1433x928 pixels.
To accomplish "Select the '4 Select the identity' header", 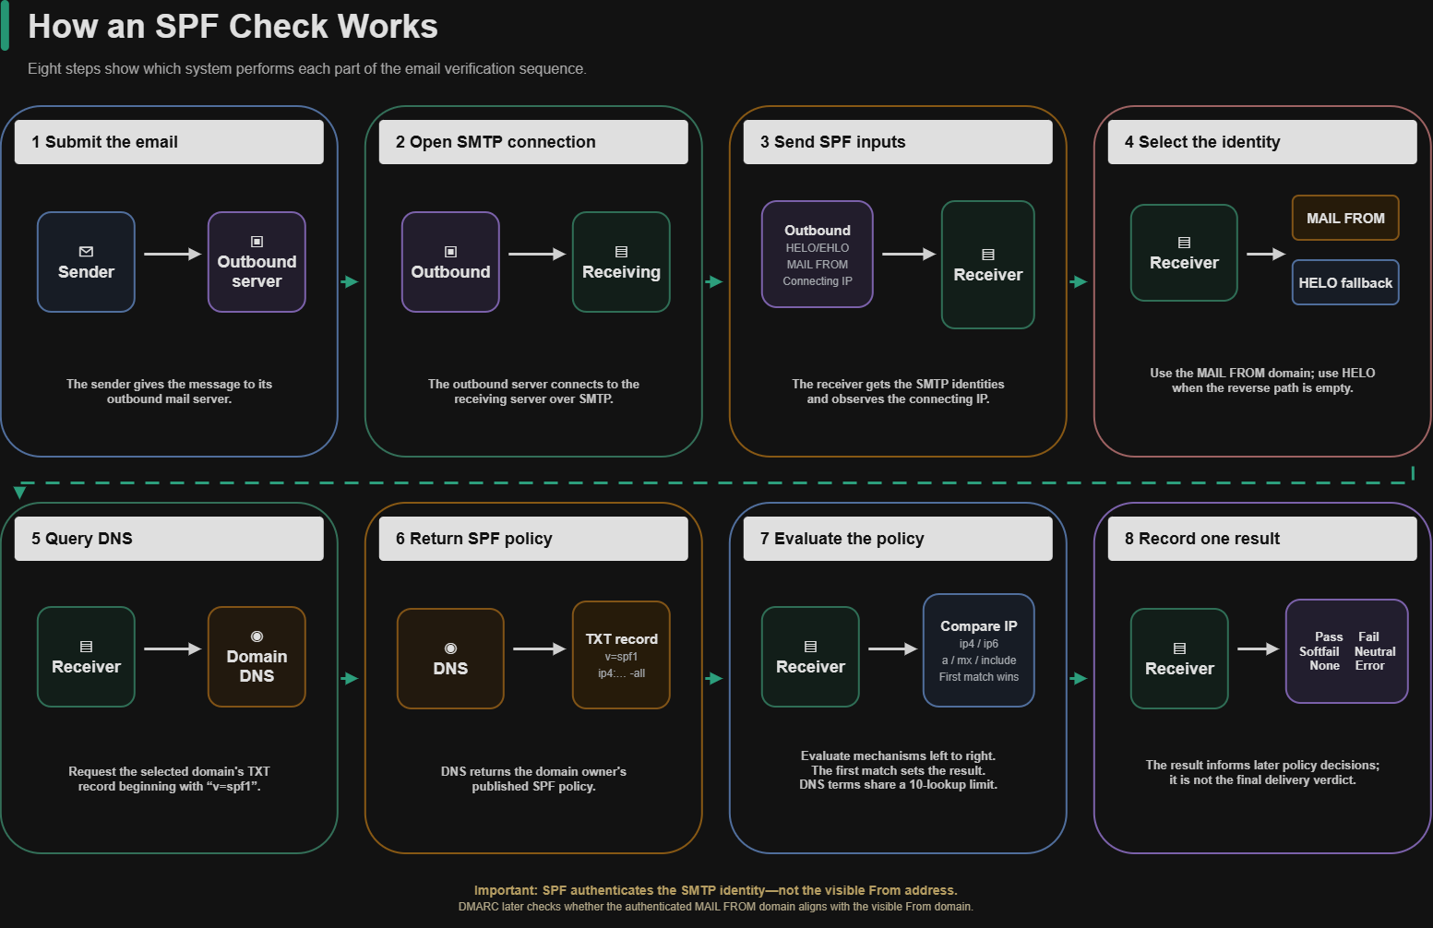I will 1262,142.
